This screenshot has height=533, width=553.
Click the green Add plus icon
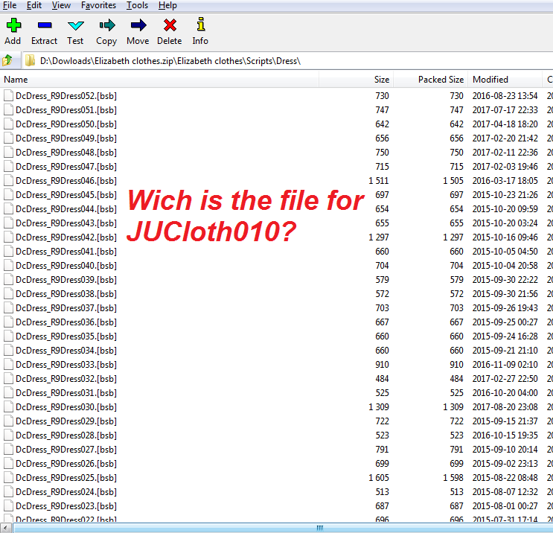13,25
